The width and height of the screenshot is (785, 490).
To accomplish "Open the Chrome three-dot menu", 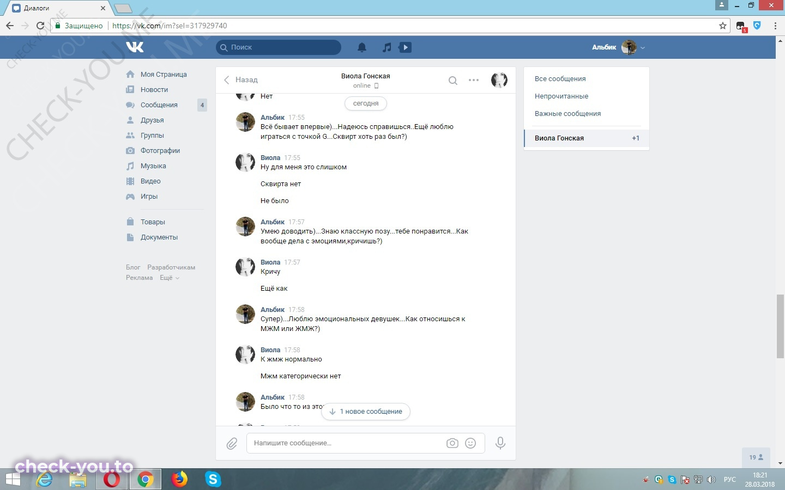I will click(775, 26).
